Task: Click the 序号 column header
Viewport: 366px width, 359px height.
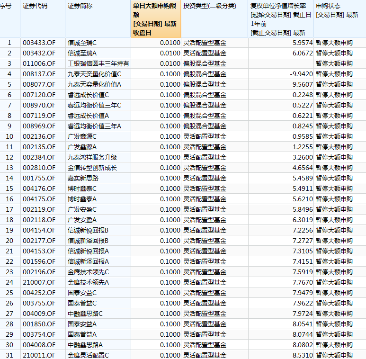Action: click(7, 6)
